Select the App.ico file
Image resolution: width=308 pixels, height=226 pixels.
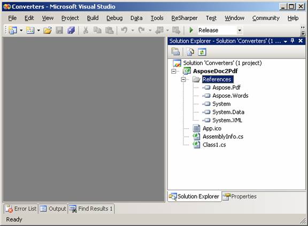click(212, 129)
